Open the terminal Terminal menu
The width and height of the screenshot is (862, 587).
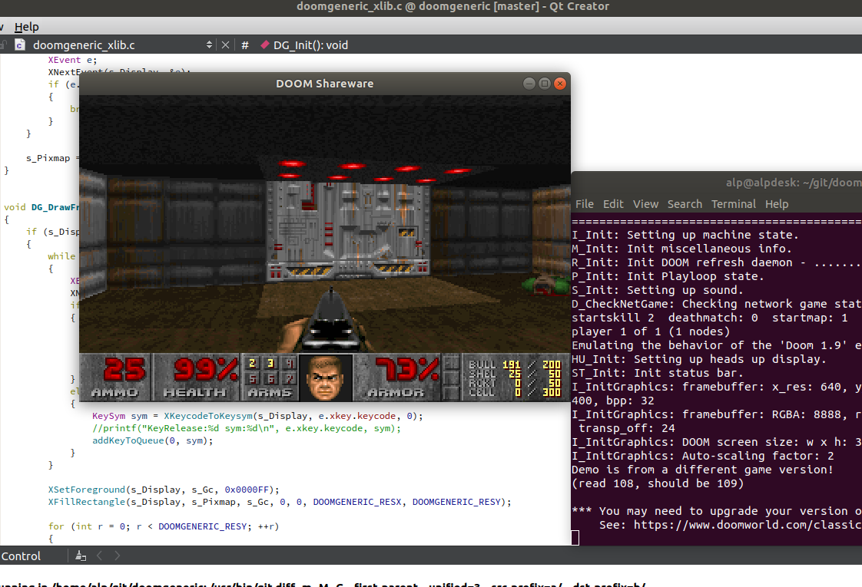click(x=734, y=203)
